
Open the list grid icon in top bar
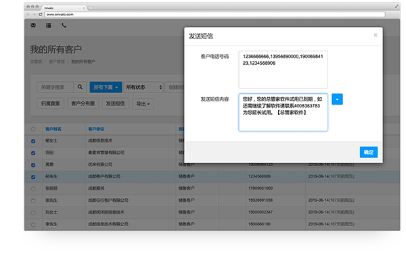49,25
